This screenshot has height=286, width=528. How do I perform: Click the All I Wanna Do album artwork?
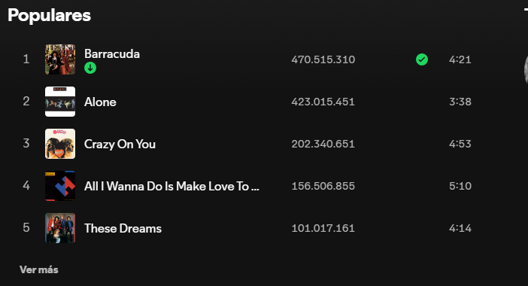click(x=60, y=186)
